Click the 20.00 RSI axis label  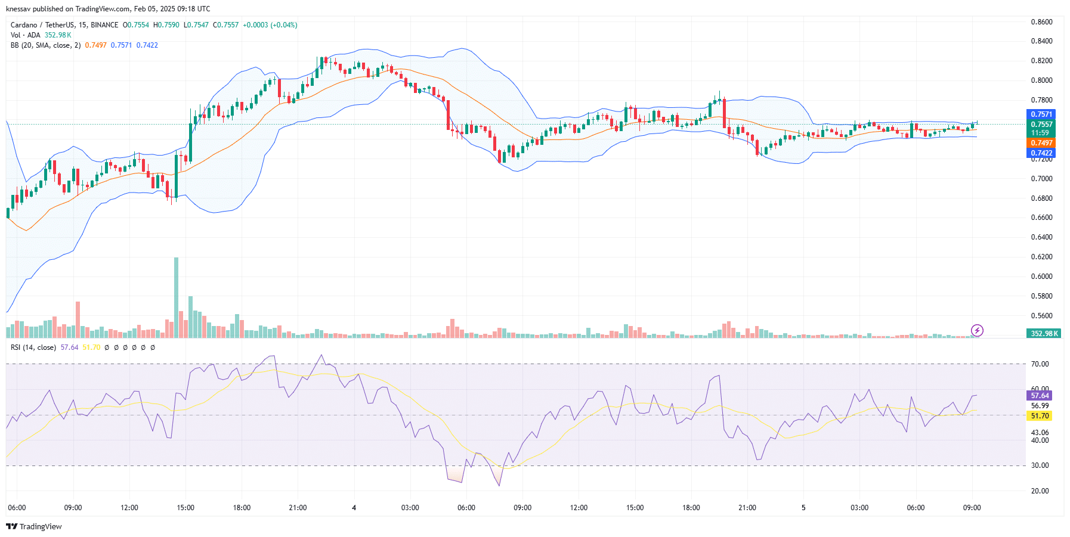coord(1040,491)
